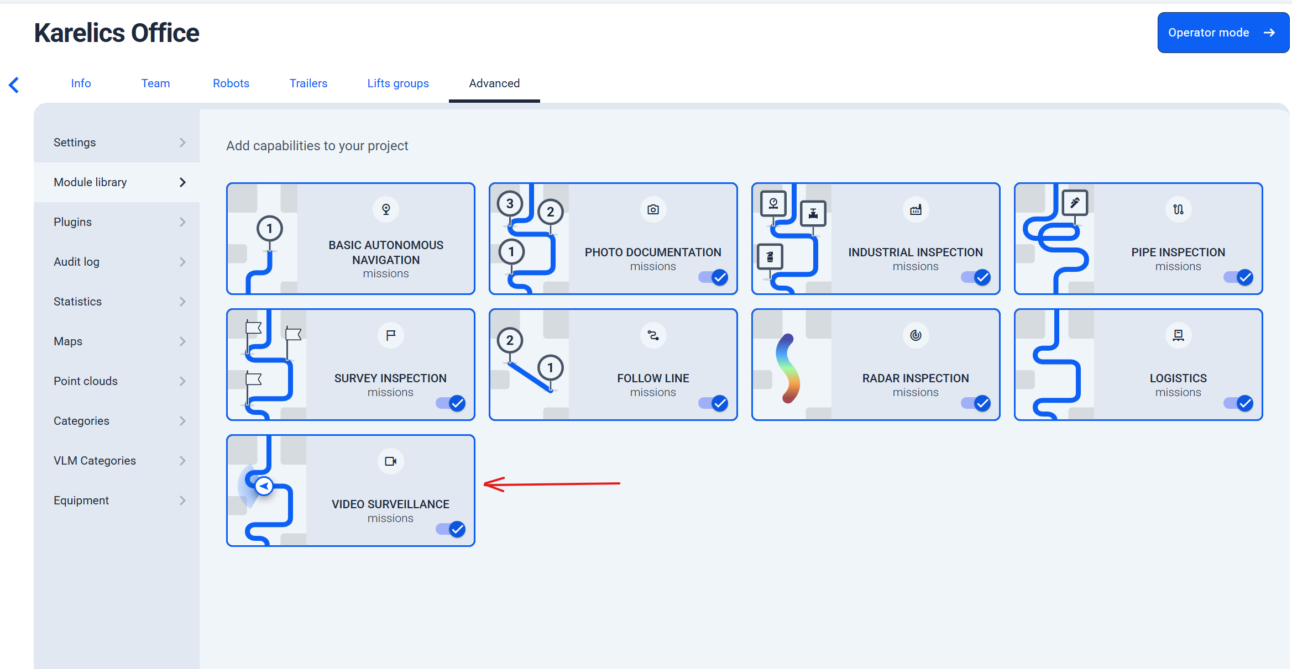Click the location pin icon on Basic Autonomous Navigation card
This screenshot has width=1292, height=669.
386,209
